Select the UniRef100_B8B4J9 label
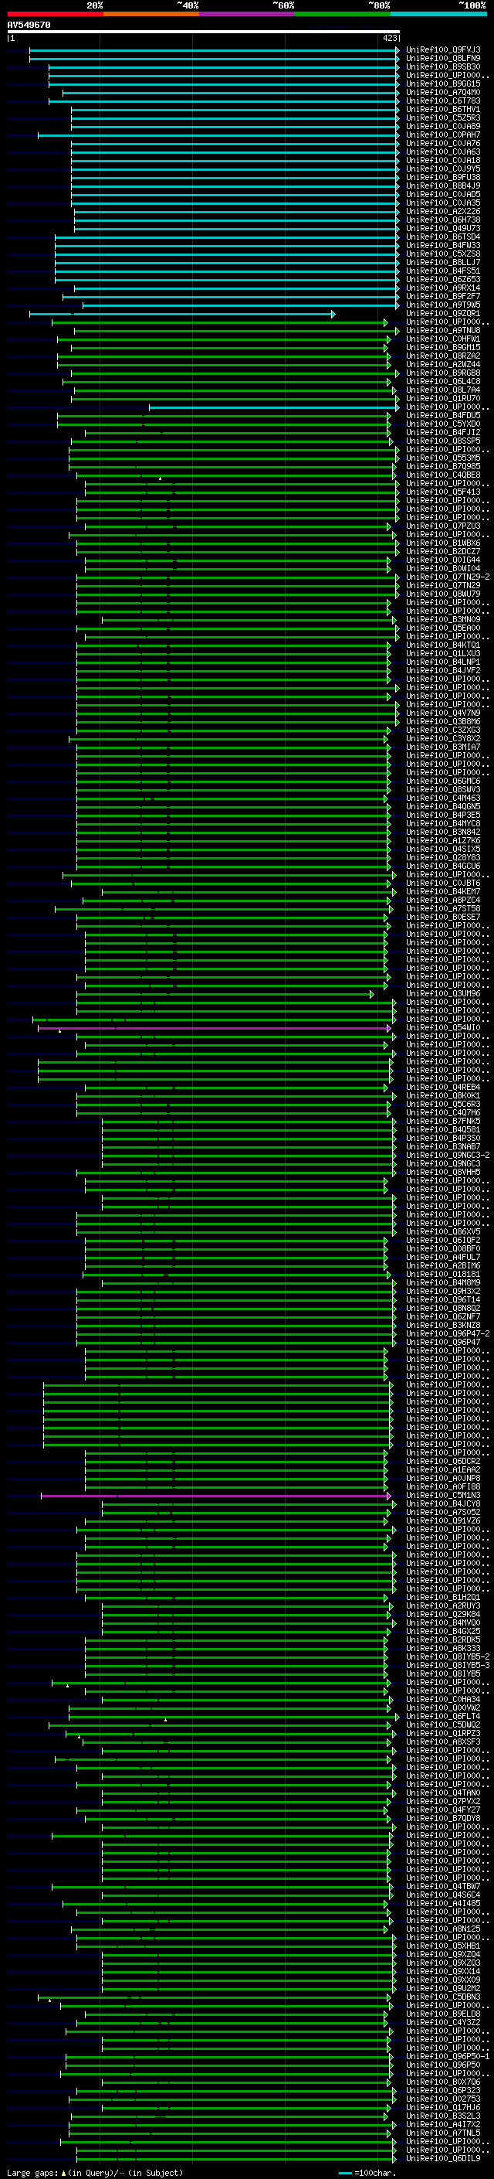The image size is (494, 2179). tap(443, 186)
